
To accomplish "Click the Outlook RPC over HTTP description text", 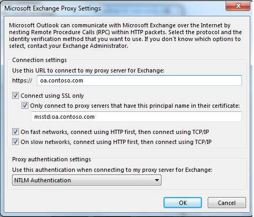I will pos(125,36).
